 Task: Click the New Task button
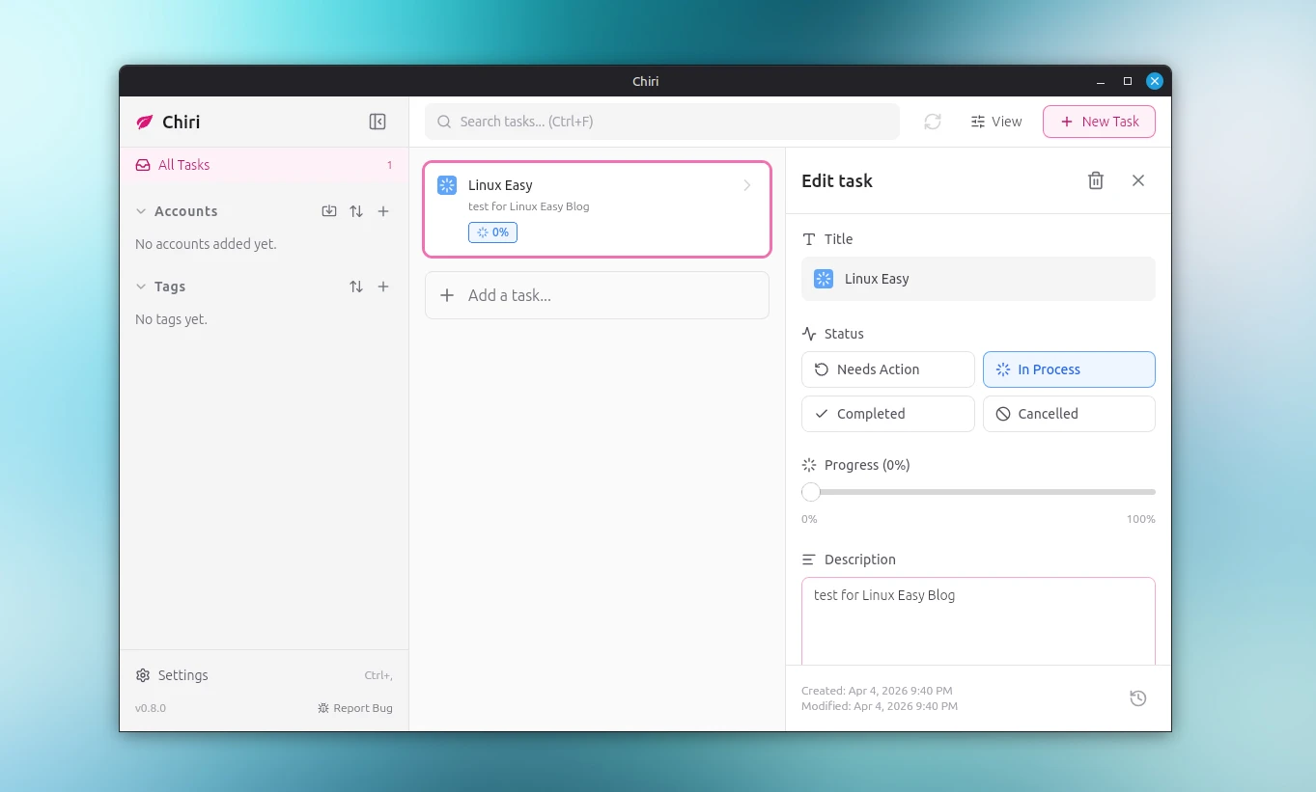click(1098, 122)
